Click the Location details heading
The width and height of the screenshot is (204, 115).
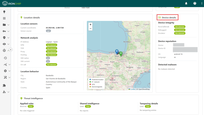click(32, 18)
